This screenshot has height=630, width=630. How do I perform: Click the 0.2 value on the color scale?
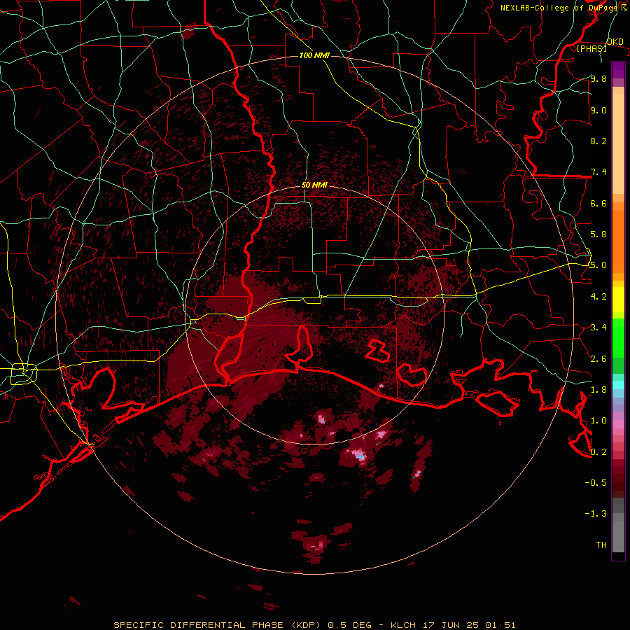pyautogui.click(x=598, y=451)
